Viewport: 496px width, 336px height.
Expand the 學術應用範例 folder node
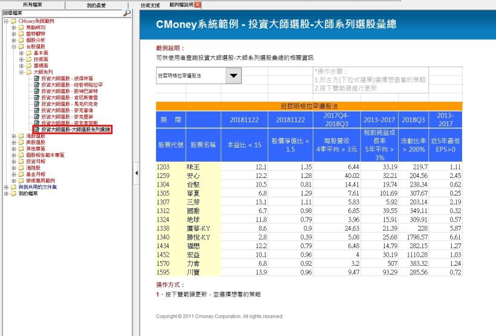point(13,180)
